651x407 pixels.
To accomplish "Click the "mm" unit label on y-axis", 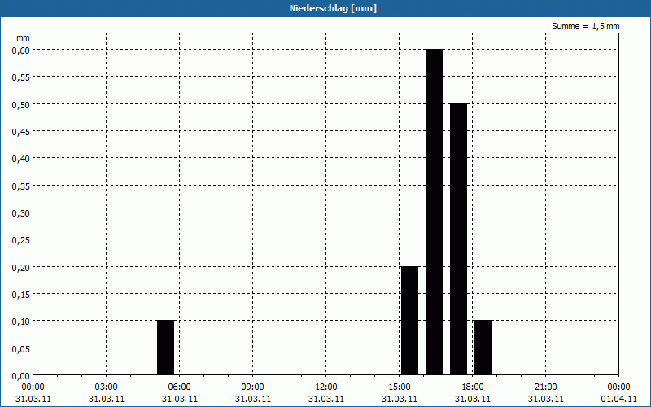I will 24,37.
